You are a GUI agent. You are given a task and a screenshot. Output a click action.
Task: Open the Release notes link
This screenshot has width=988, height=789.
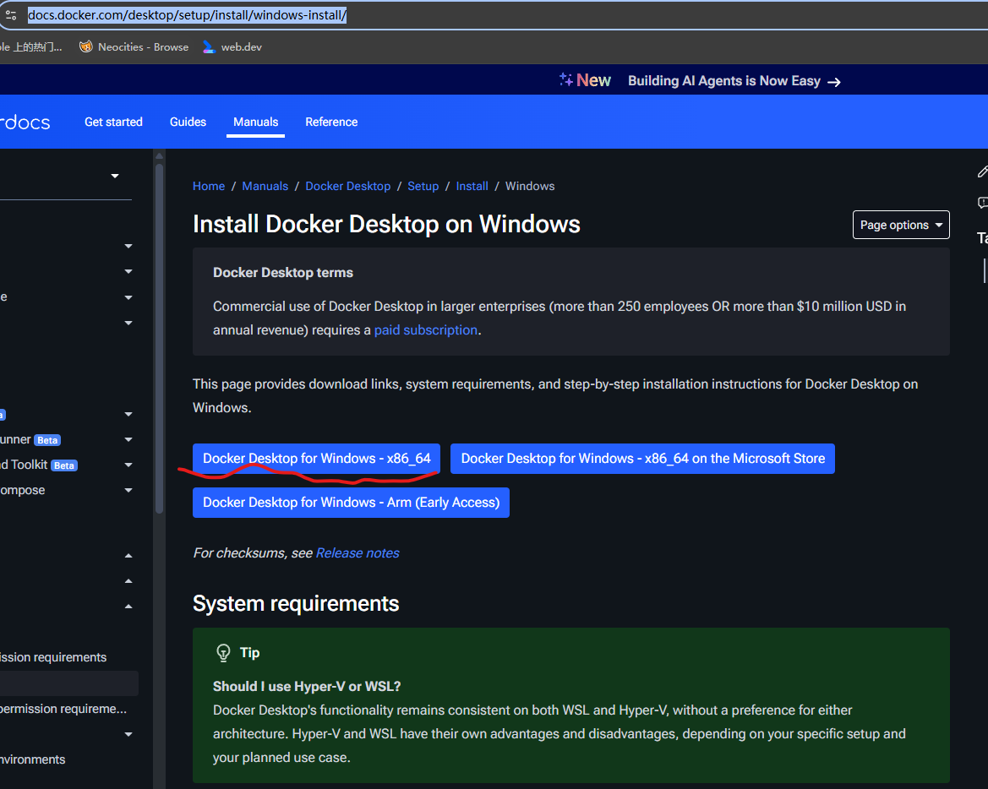358,552
